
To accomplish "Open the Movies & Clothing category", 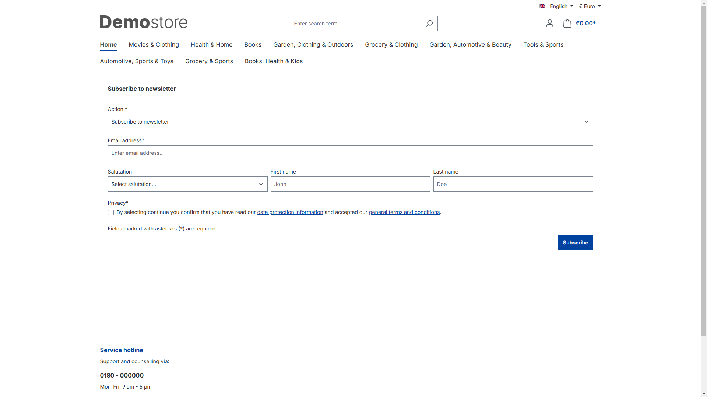I will pos(154,45).
